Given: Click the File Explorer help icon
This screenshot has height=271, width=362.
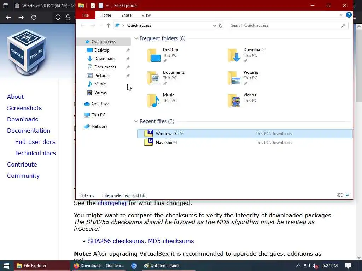Looking at the screenshot, I should (x=349, y=15).
